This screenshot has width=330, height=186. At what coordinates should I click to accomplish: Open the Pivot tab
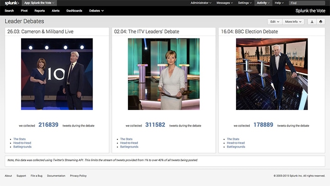coord(24,11)
